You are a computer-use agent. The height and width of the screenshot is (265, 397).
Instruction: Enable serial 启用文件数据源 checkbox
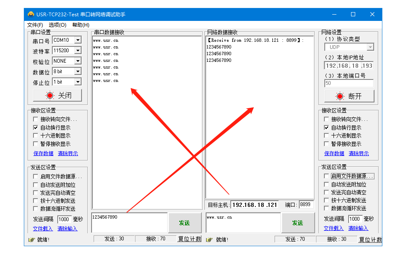tap(36, 176)
